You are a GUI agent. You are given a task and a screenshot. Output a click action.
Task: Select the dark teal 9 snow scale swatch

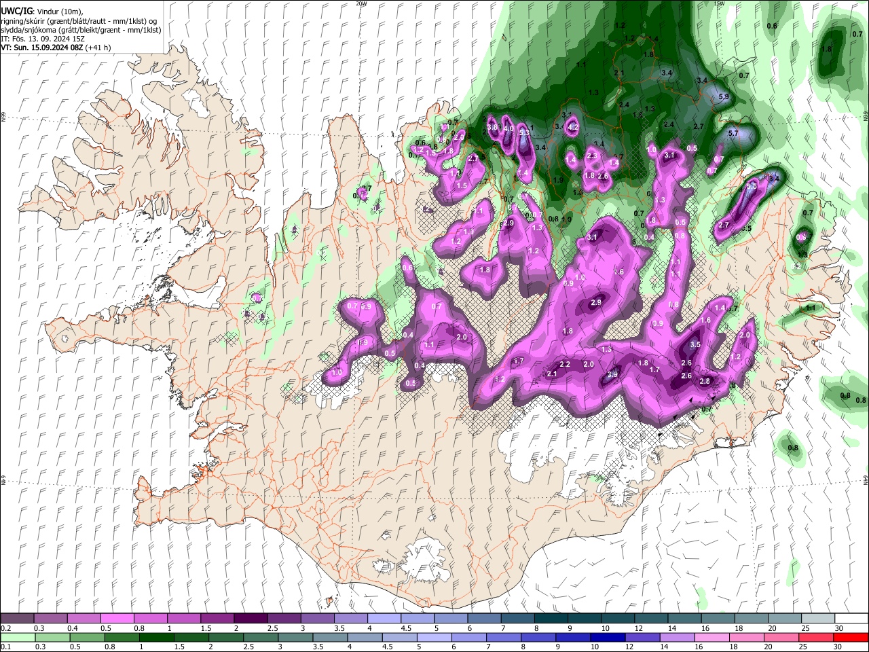[585, 619]
